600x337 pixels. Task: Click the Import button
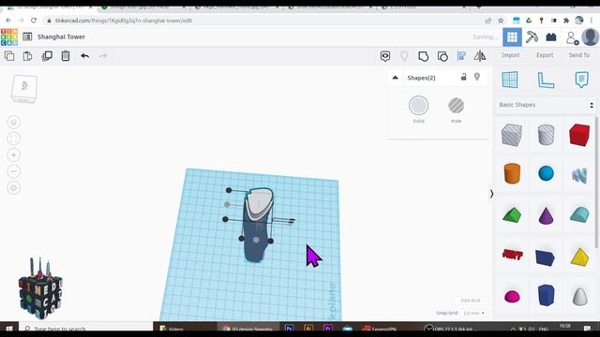pos(510,55)
